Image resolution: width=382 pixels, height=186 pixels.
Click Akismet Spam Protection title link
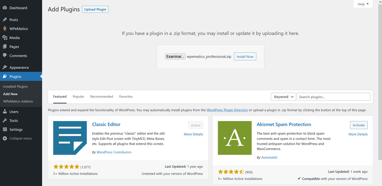point(284,125)
